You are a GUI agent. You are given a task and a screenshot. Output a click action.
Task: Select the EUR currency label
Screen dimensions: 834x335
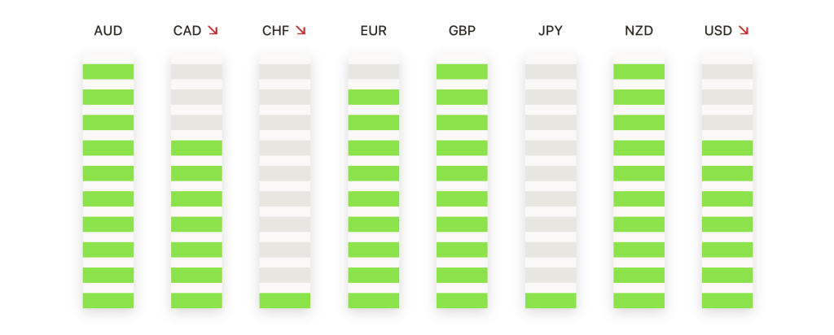click(373, 32)
